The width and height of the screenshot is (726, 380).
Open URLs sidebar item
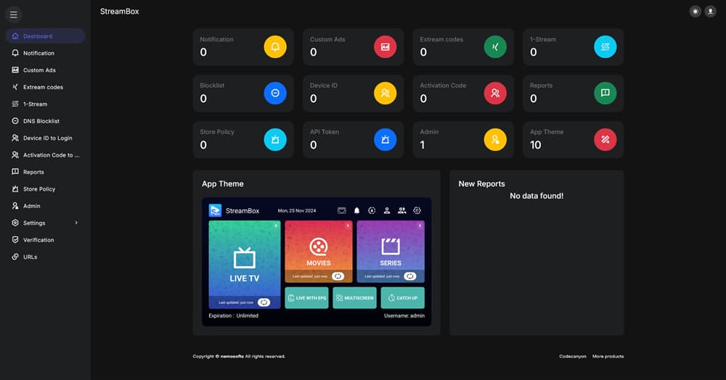(x=30, y=257)
